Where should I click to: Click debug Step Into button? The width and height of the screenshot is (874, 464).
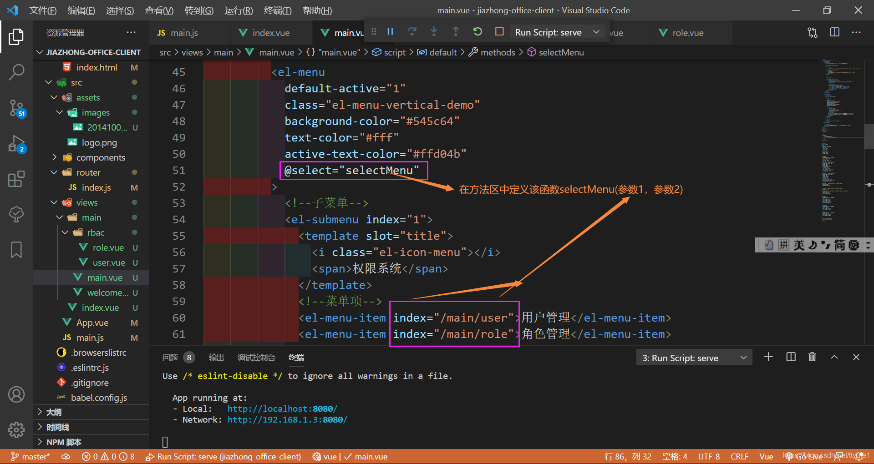[x=434, y=32]
